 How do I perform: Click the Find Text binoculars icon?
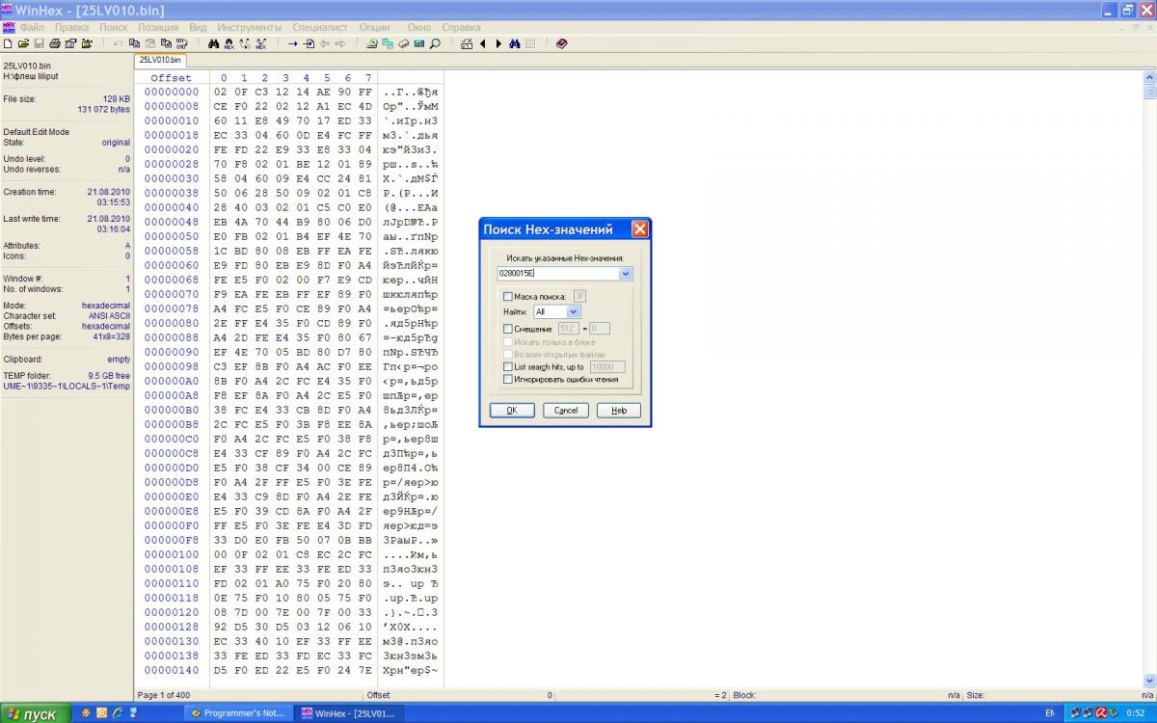(x=214, y=43)
